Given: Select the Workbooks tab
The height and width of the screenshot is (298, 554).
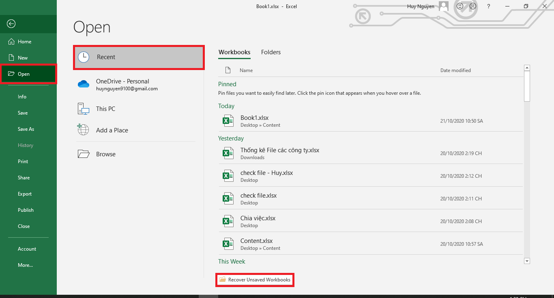Looking at the screenshot, I should [x=234, y=52].
